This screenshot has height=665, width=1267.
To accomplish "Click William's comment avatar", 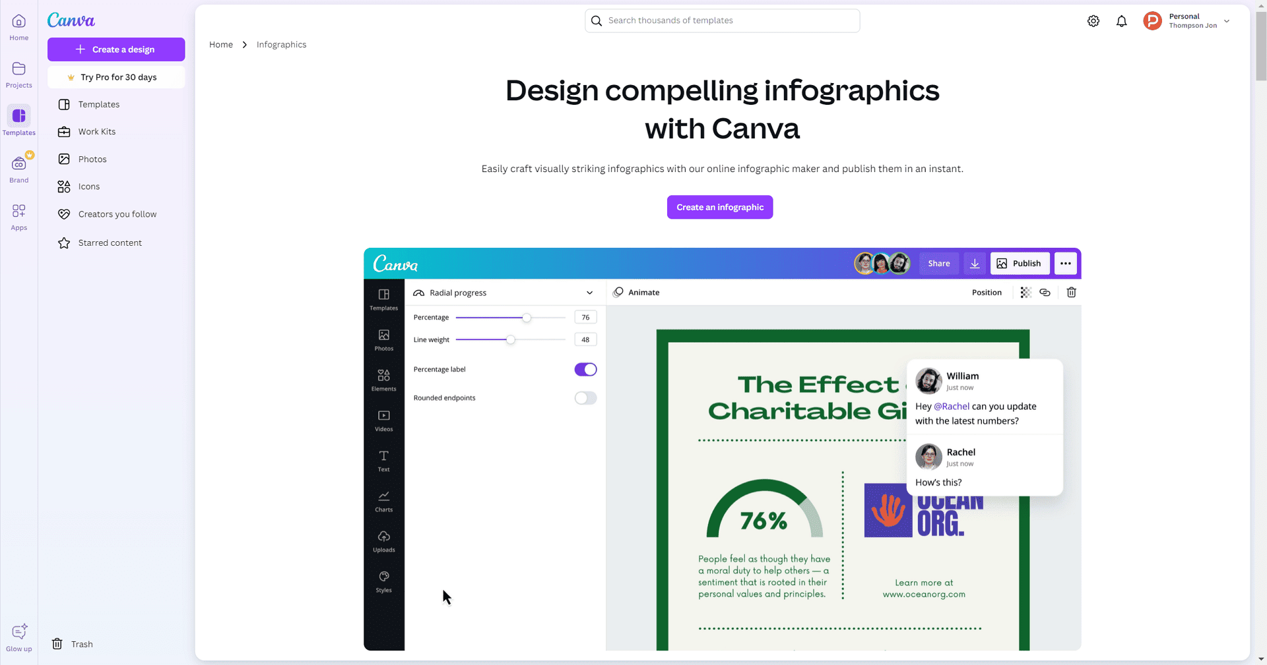I will pyautogui.click(x=928, y=381).
